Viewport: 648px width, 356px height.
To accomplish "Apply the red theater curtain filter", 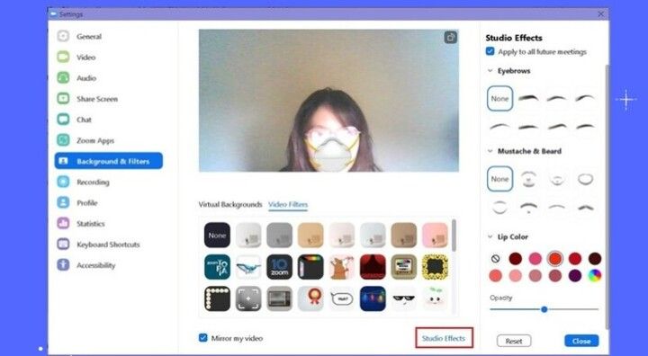I will tap(373, 267).
